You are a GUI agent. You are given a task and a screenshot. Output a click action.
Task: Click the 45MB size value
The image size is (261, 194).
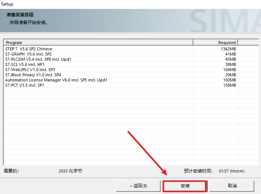point(231,59)
